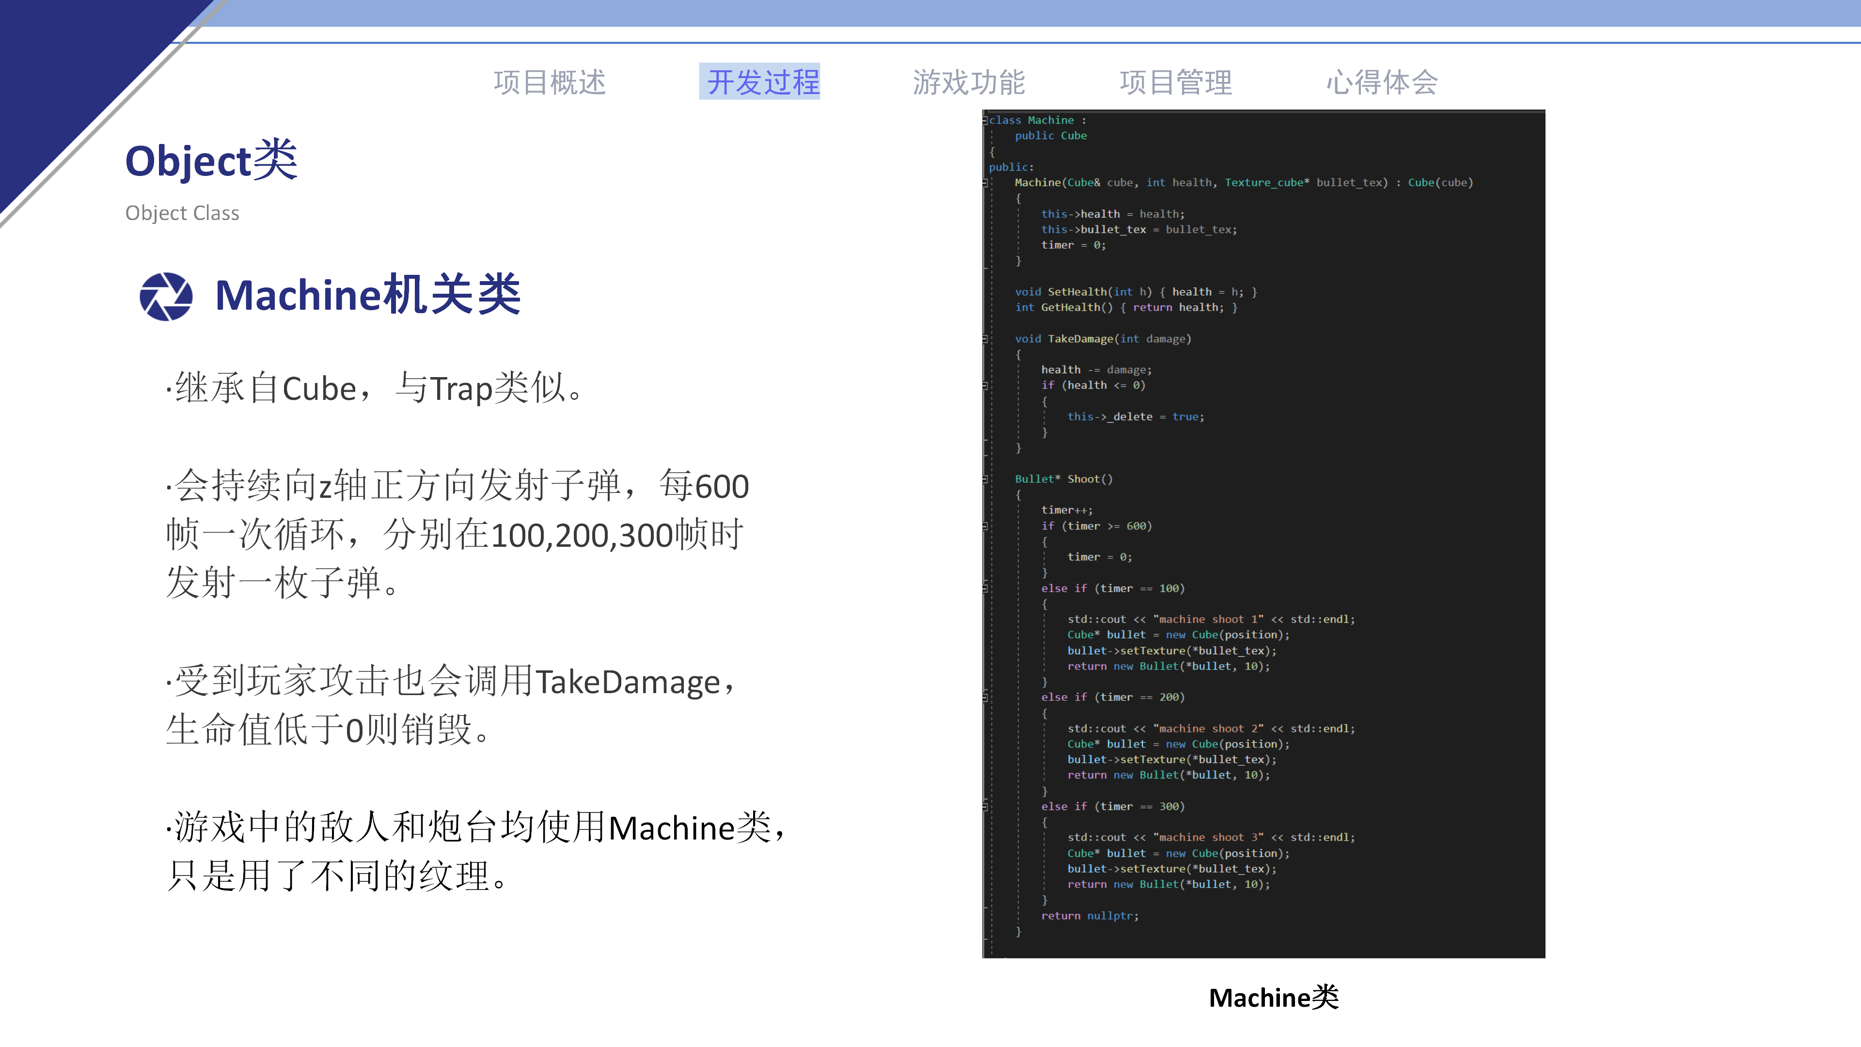
Task: Collapse the Shoot function fold marker
Action: [x=985, y=478]
